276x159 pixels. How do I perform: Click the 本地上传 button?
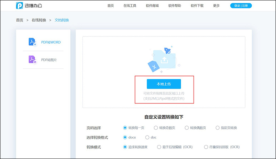(164, 84)
